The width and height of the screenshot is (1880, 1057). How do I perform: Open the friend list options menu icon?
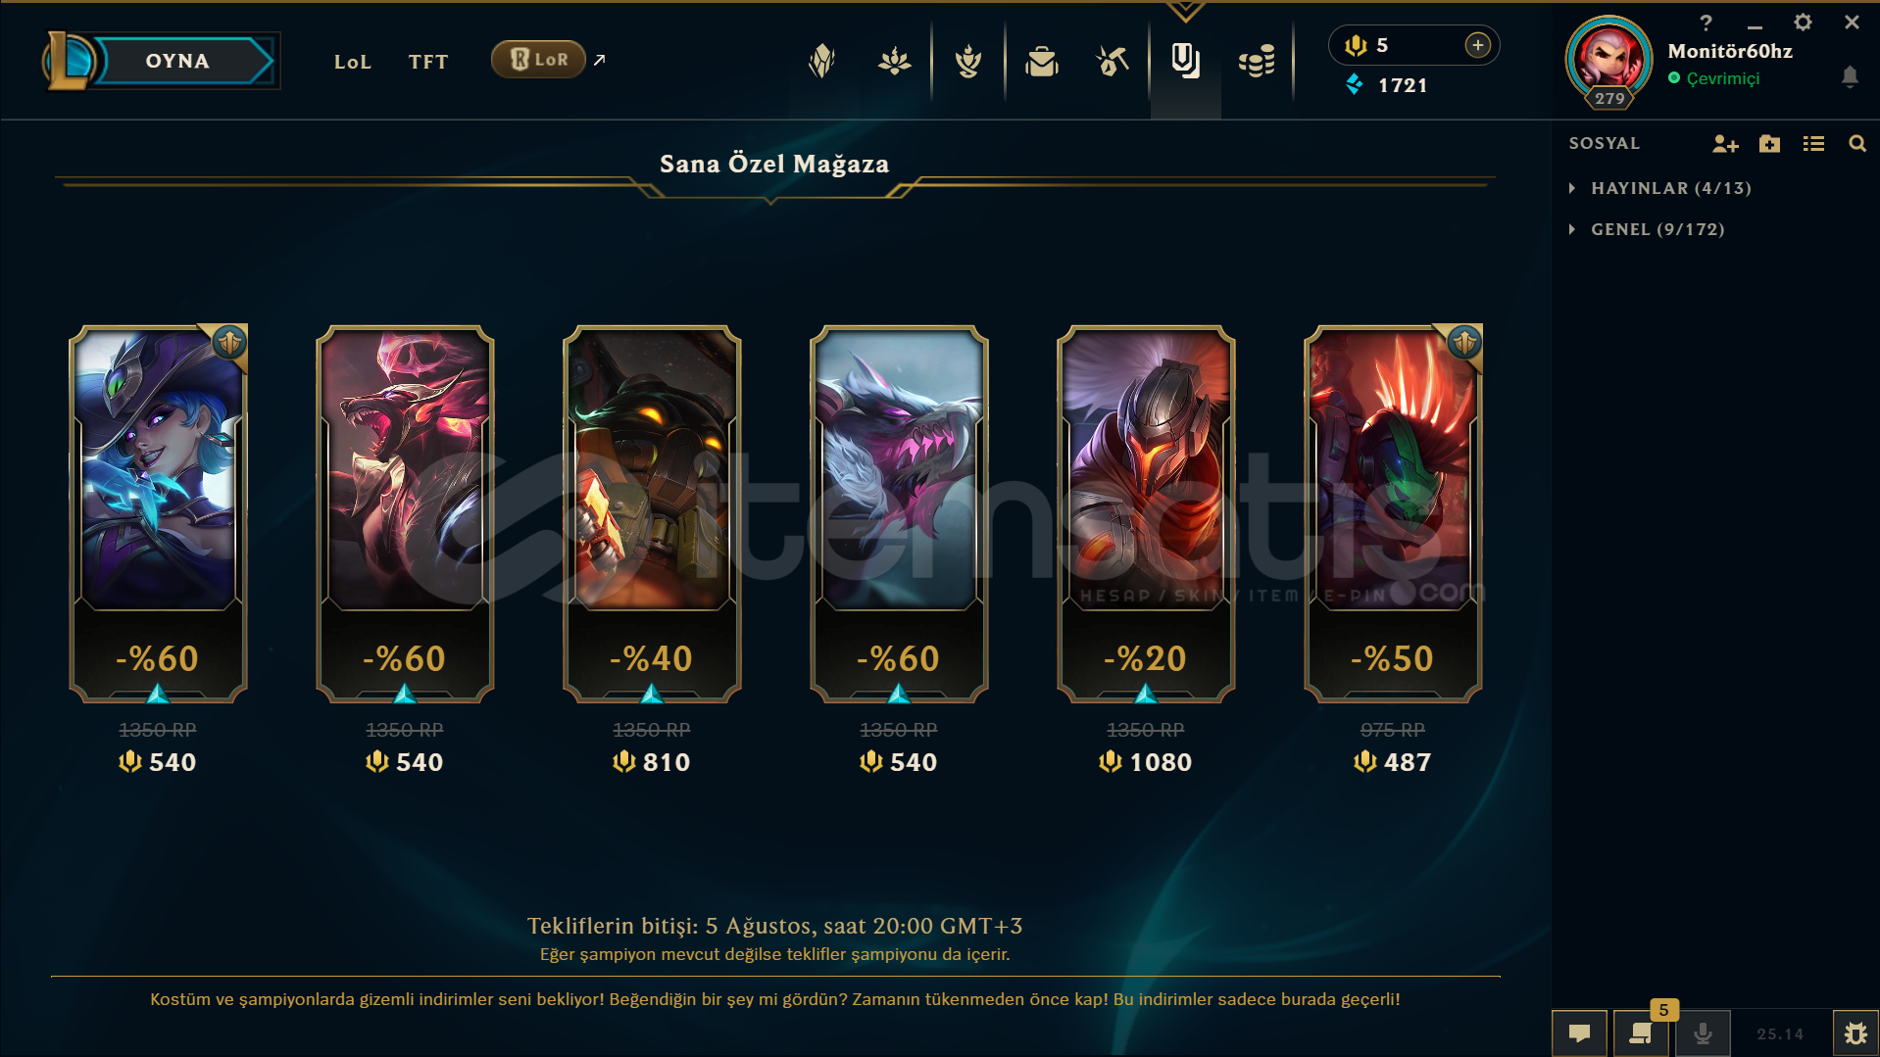pyautogui.click(x=1813, y=144)
